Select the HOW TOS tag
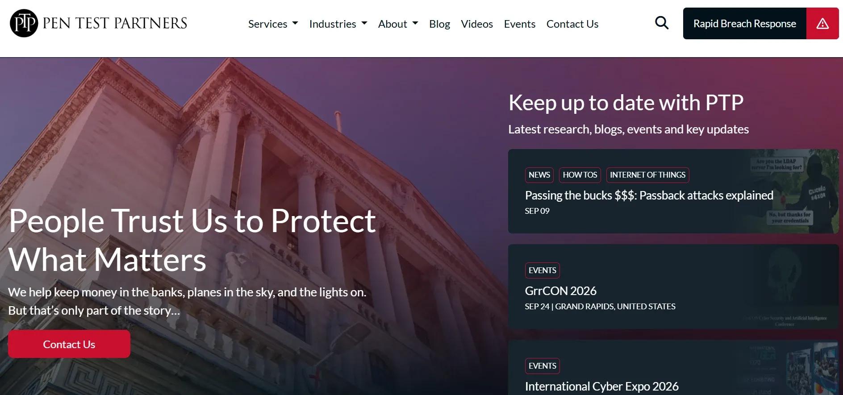843x395 pixels. pyautogui.click(x=580, y=175)
